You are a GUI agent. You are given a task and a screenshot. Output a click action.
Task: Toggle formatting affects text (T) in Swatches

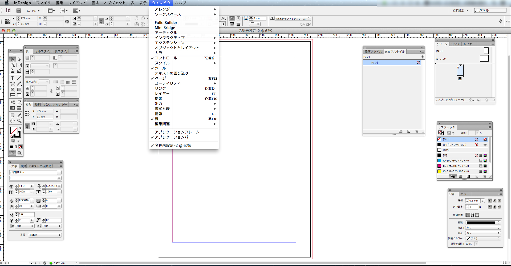tap(453, 133)
